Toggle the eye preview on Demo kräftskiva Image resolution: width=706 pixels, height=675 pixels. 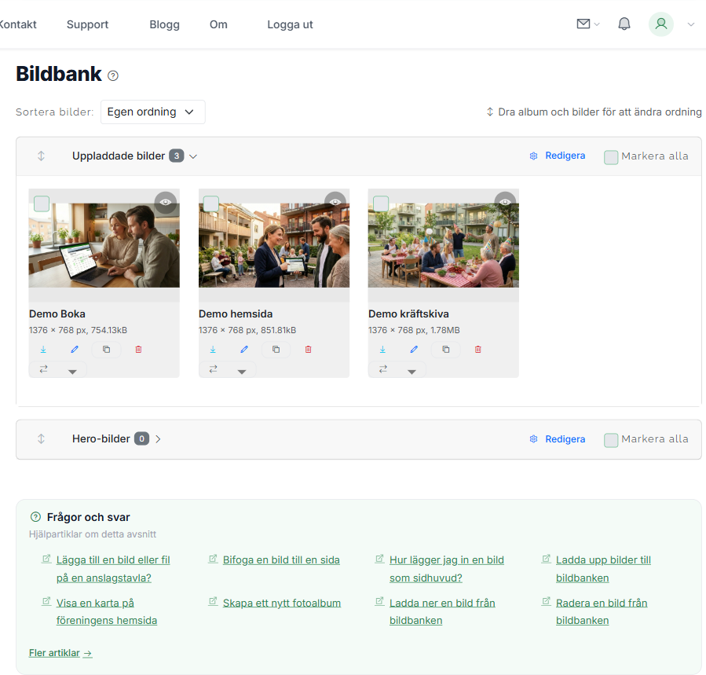(x=504, y=201)
